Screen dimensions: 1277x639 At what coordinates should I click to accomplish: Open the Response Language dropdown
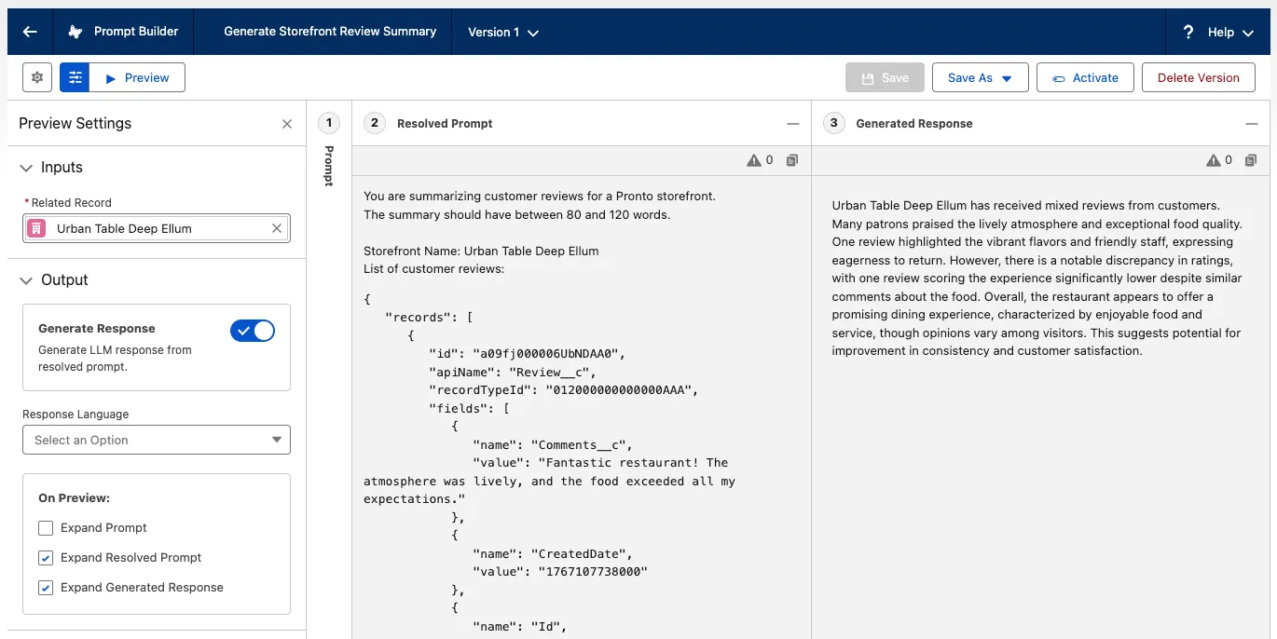pos(157,440)
